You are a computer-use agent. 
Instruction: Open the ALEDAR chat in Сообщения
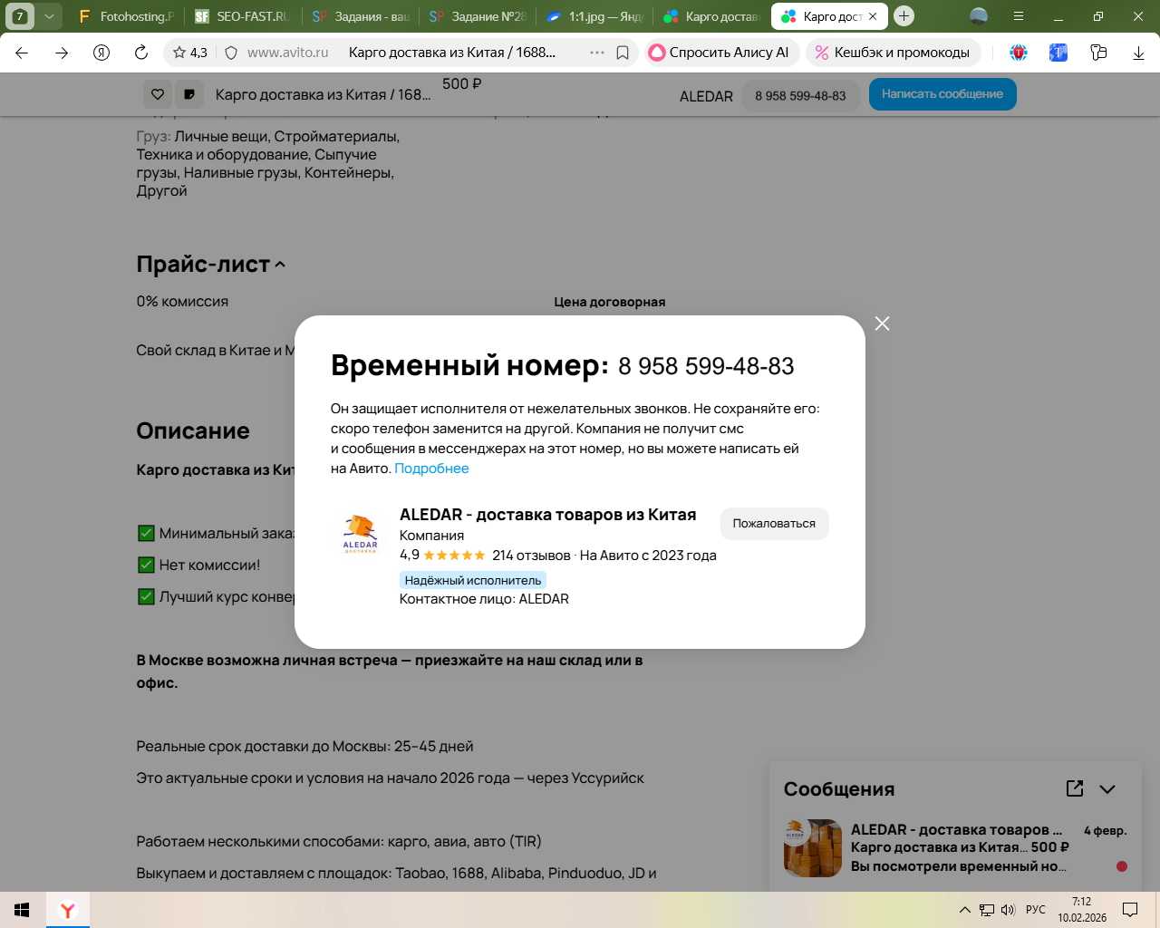click(x=956, y=848)
